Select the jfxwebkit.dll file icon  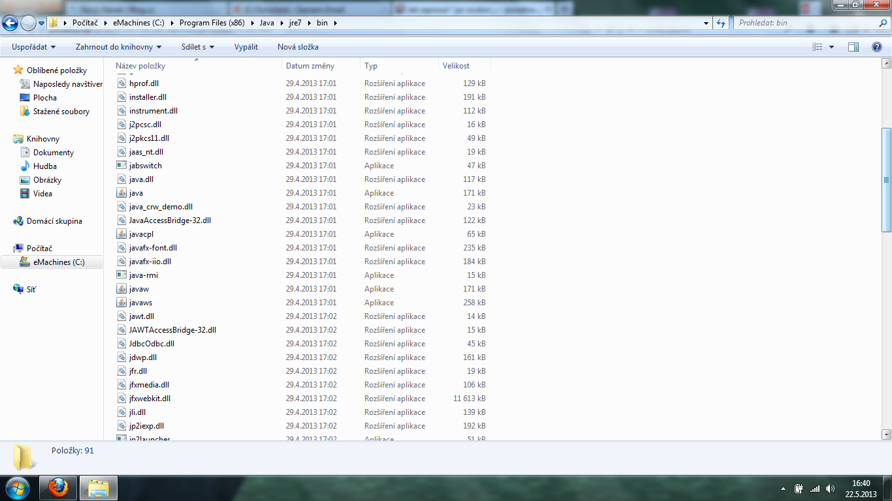coord(121,399)
